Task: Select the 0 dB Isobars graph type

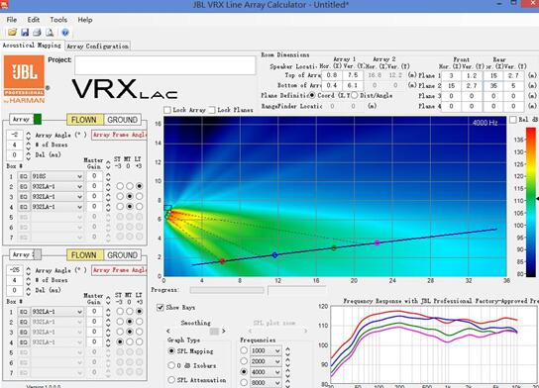Action: 171,365
